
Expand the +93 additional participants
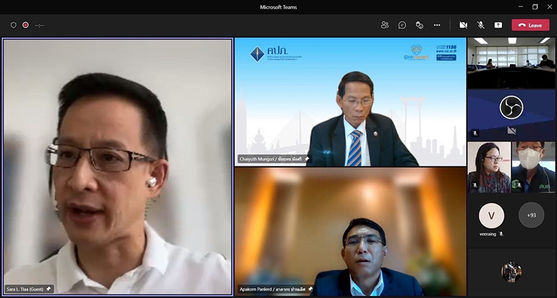point(531,214)
